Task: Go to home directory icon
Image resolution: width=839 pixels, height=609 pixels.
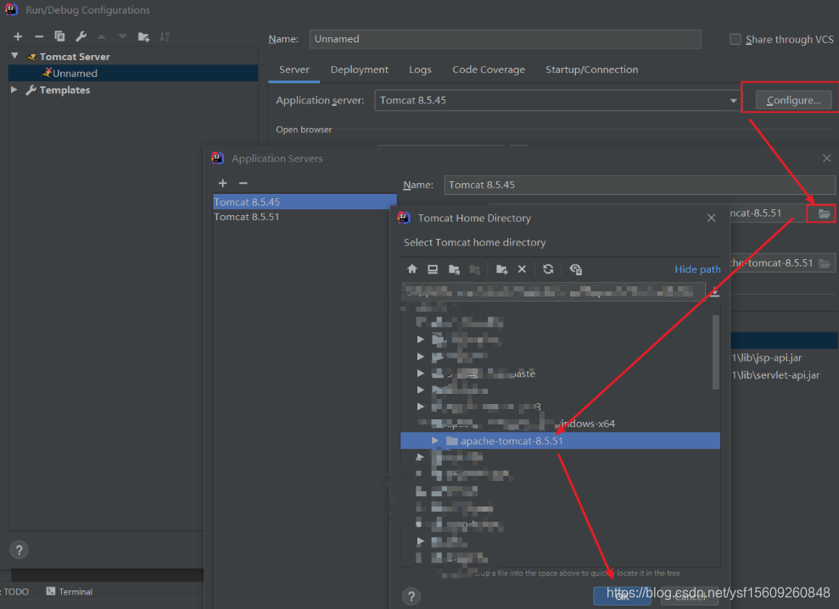Action: click(412, 269)
